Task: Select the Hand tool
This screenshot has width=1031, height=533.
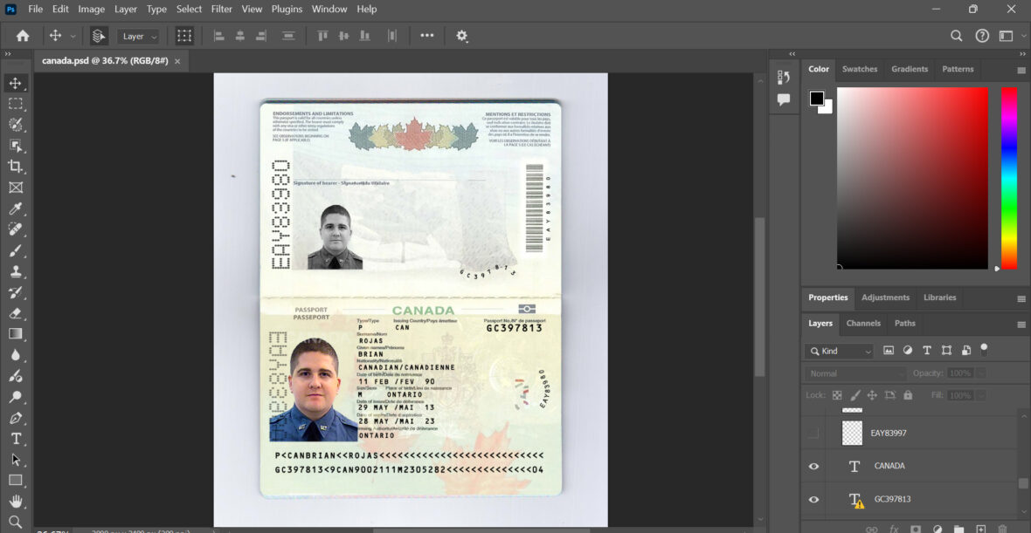Action: click(x=15, y=502)
